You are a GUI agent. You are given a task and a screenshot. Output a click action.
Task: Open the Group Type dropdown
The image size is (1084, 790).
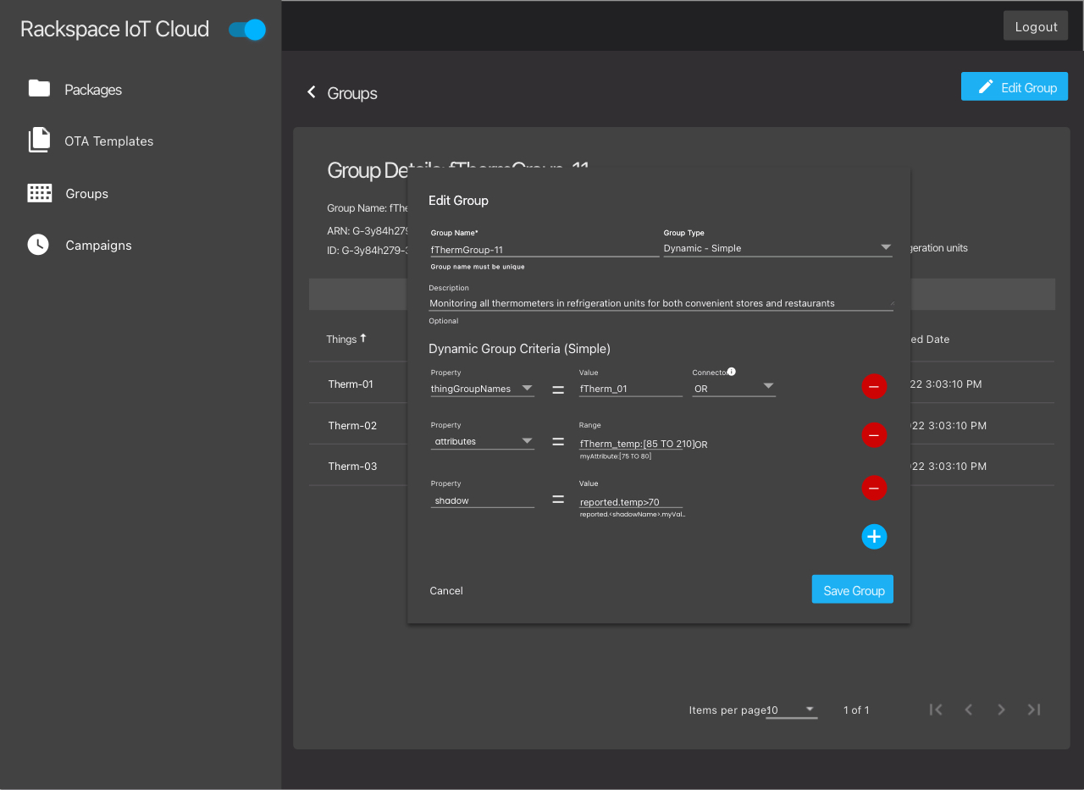click(777, 248)
